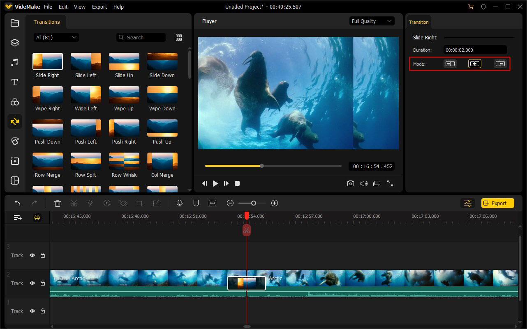527x329 pixels.
Task: Toggle visibility of Track 1
Action: pos(32,311)
